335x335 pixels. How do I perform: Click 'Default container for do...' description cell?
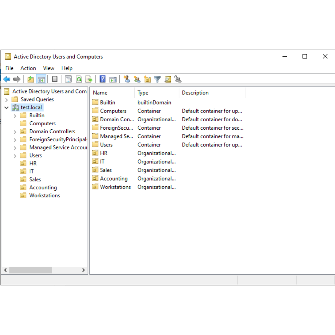tap(212, 120)
